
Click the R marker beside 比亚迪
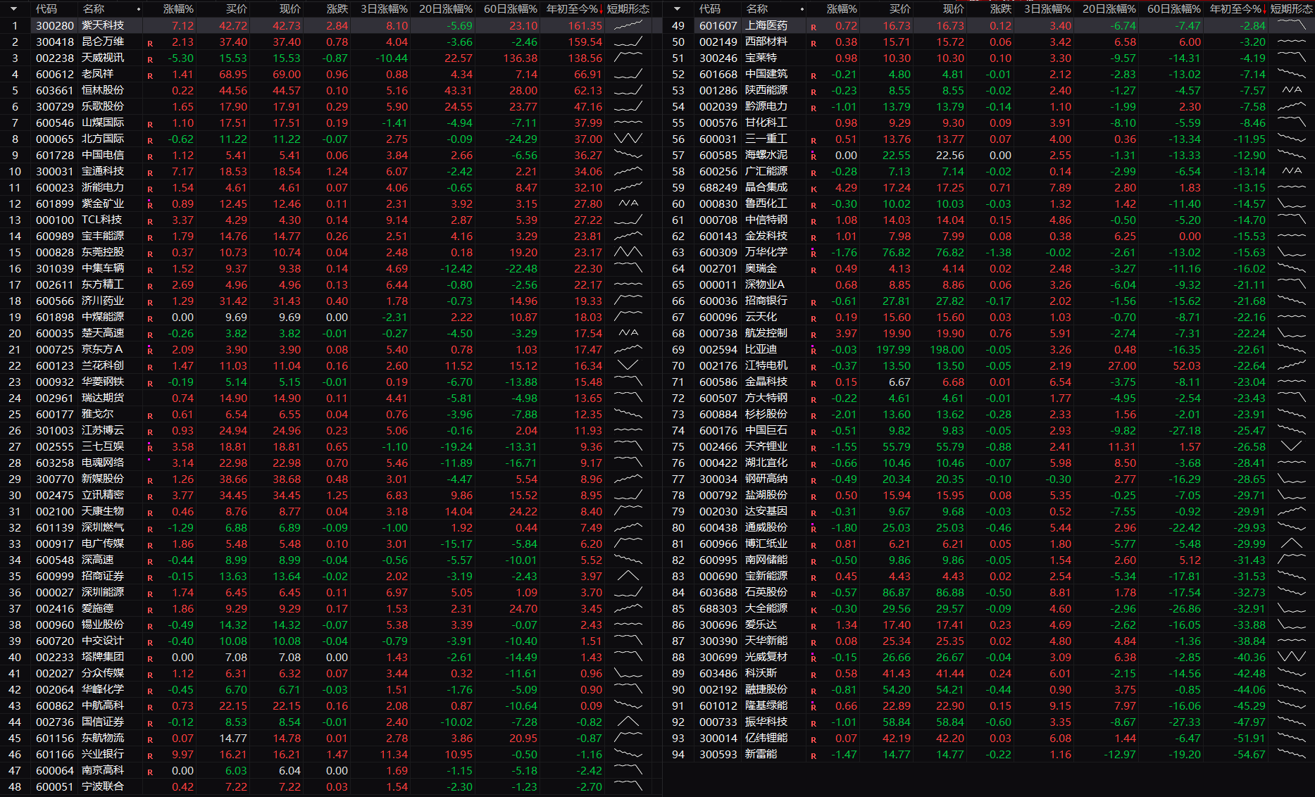pos(814,351)
